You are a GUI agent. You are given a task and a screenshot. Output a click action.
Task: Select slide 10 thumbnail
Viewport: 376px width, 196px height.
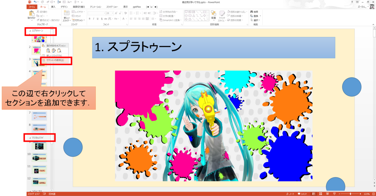(x=39, y=158)
